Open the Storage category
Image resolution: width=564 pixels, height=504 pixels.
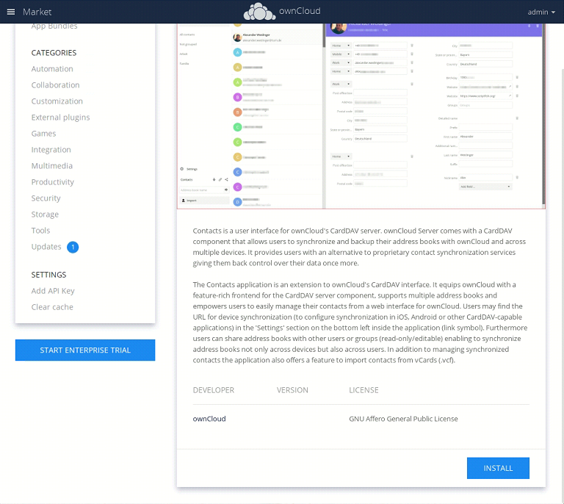tap(45, 215)
